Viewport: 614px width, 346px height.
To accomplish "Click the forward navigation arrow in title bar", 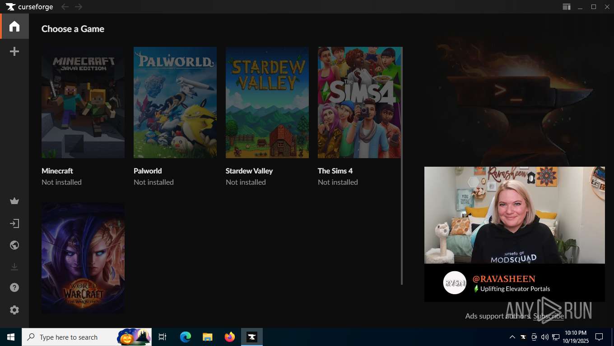I will pos(79,7).
